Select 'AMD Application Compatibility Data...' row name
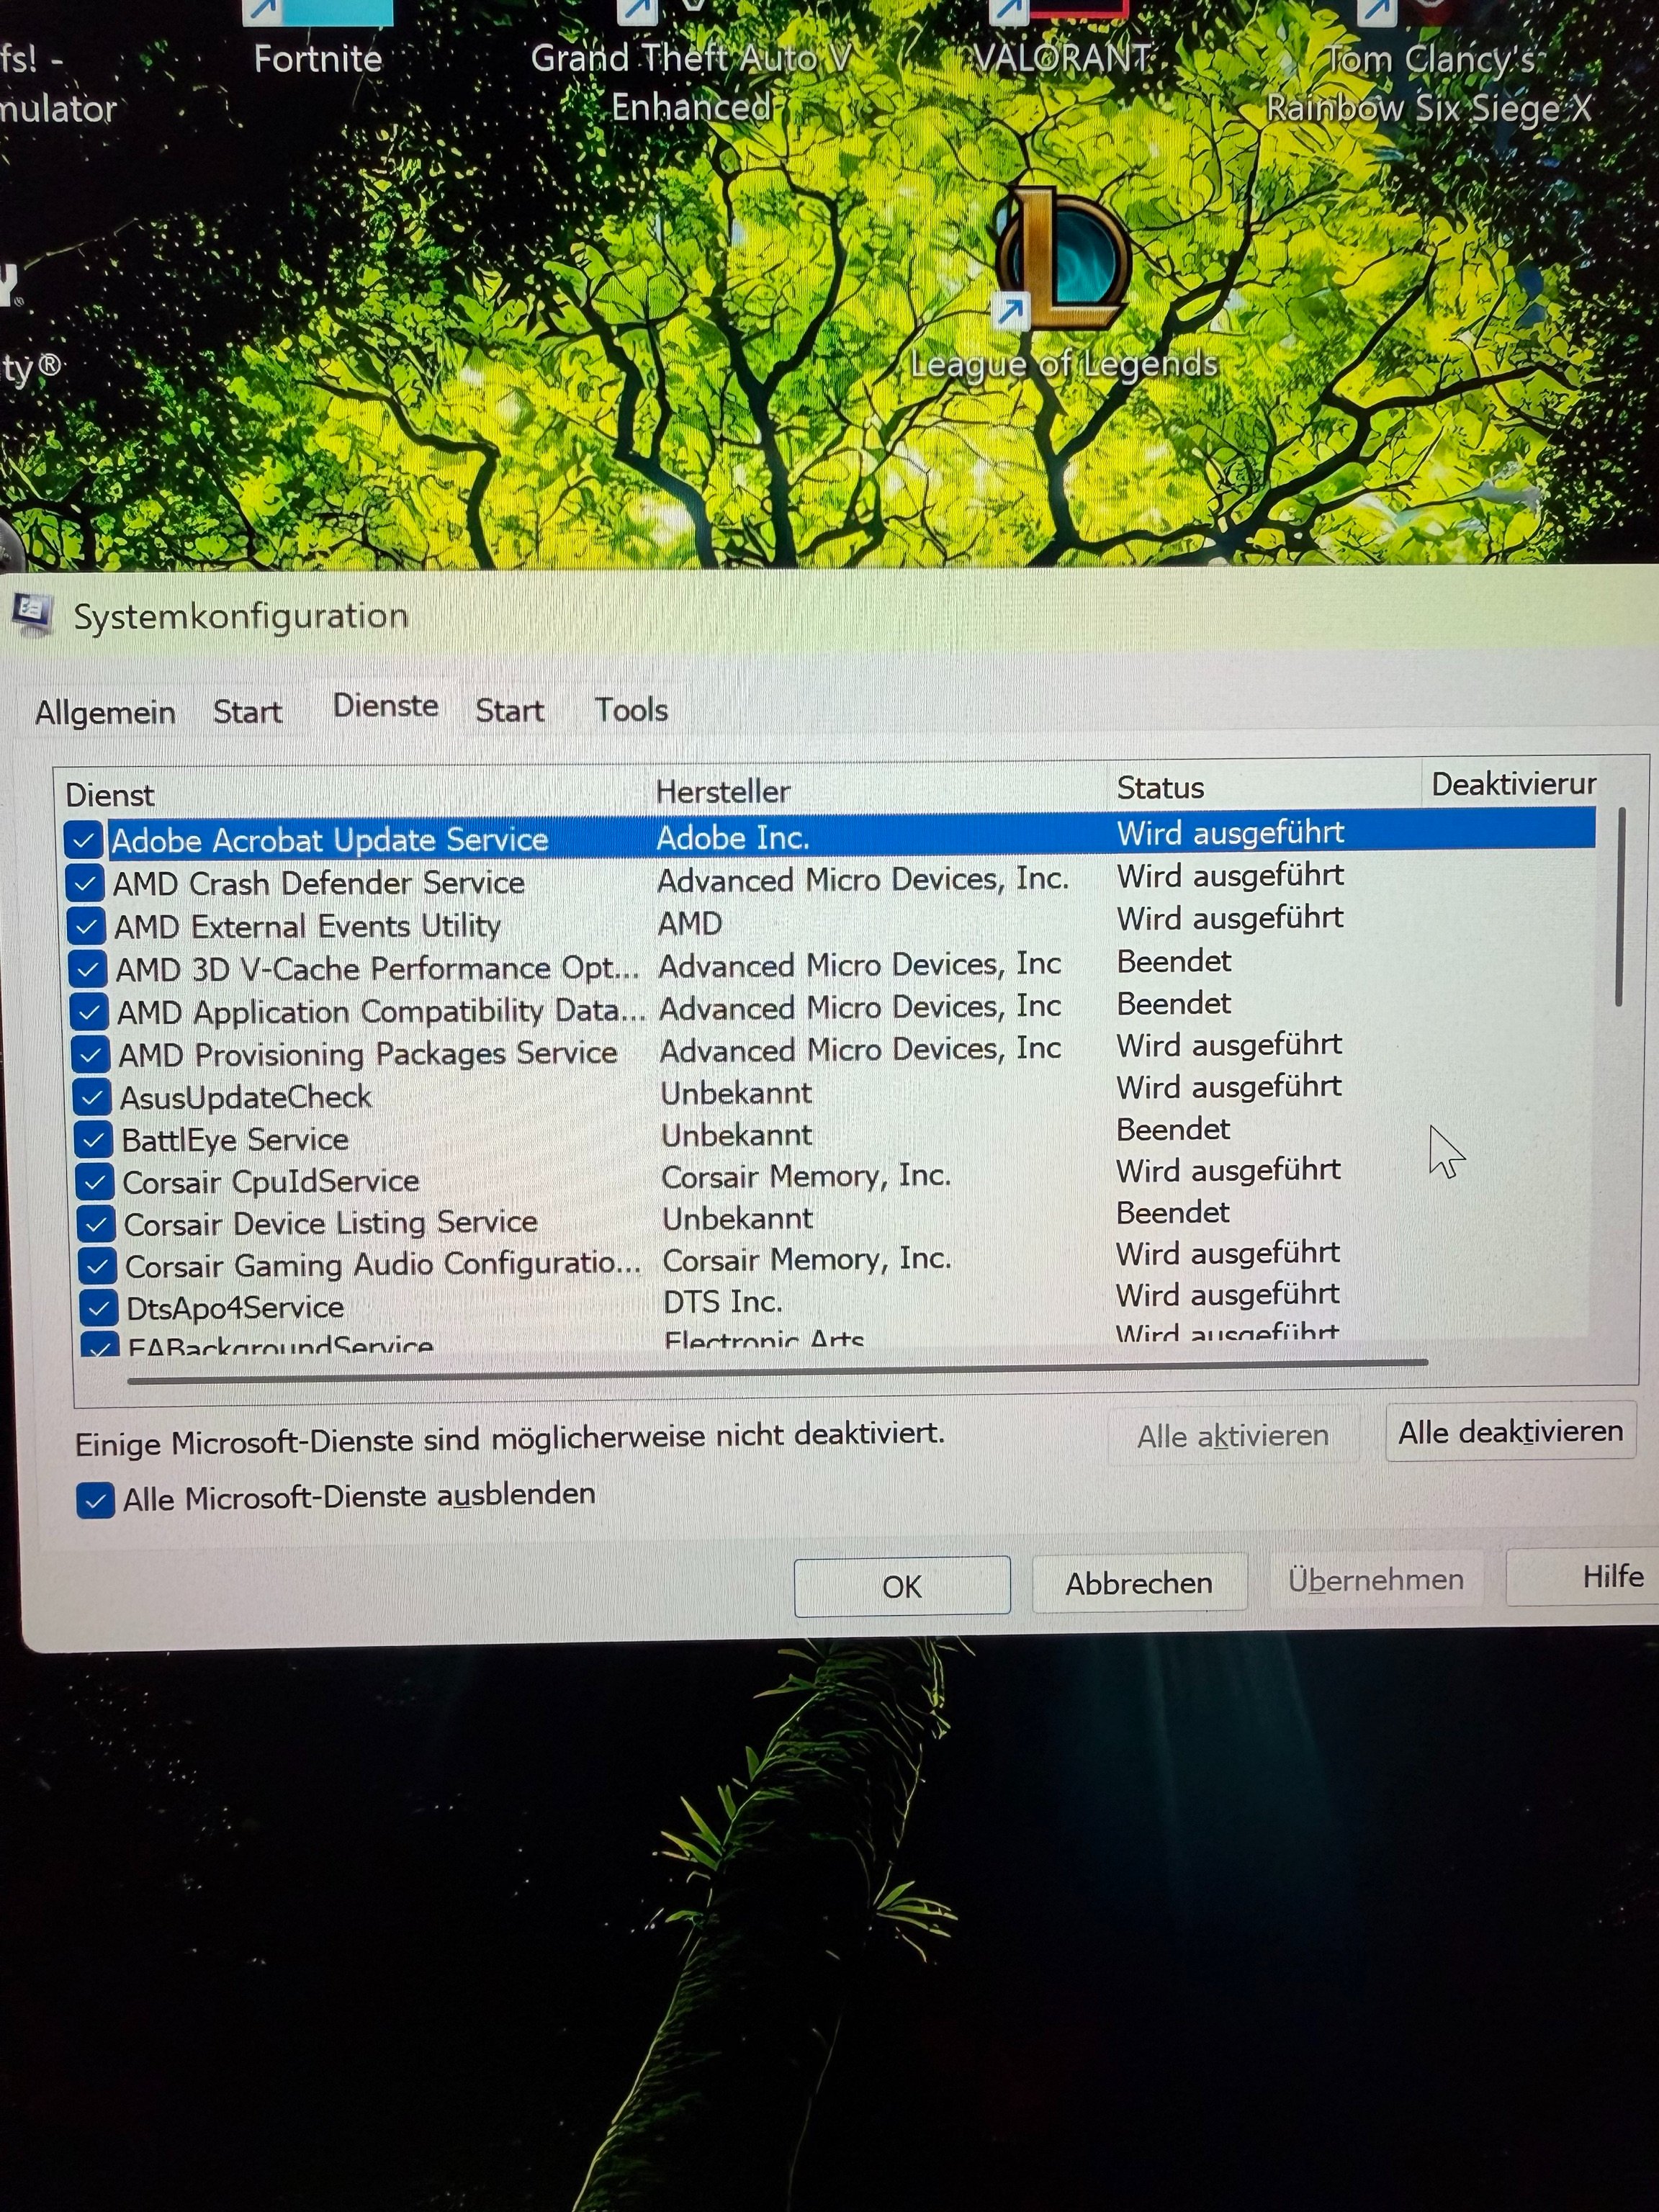Screen dimensions: 1659x2212 382,1011
